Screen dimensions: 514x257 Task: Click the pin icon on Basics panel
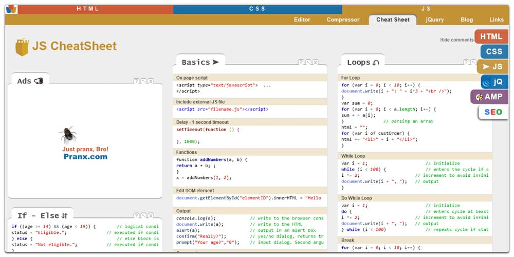click(308, 62)
